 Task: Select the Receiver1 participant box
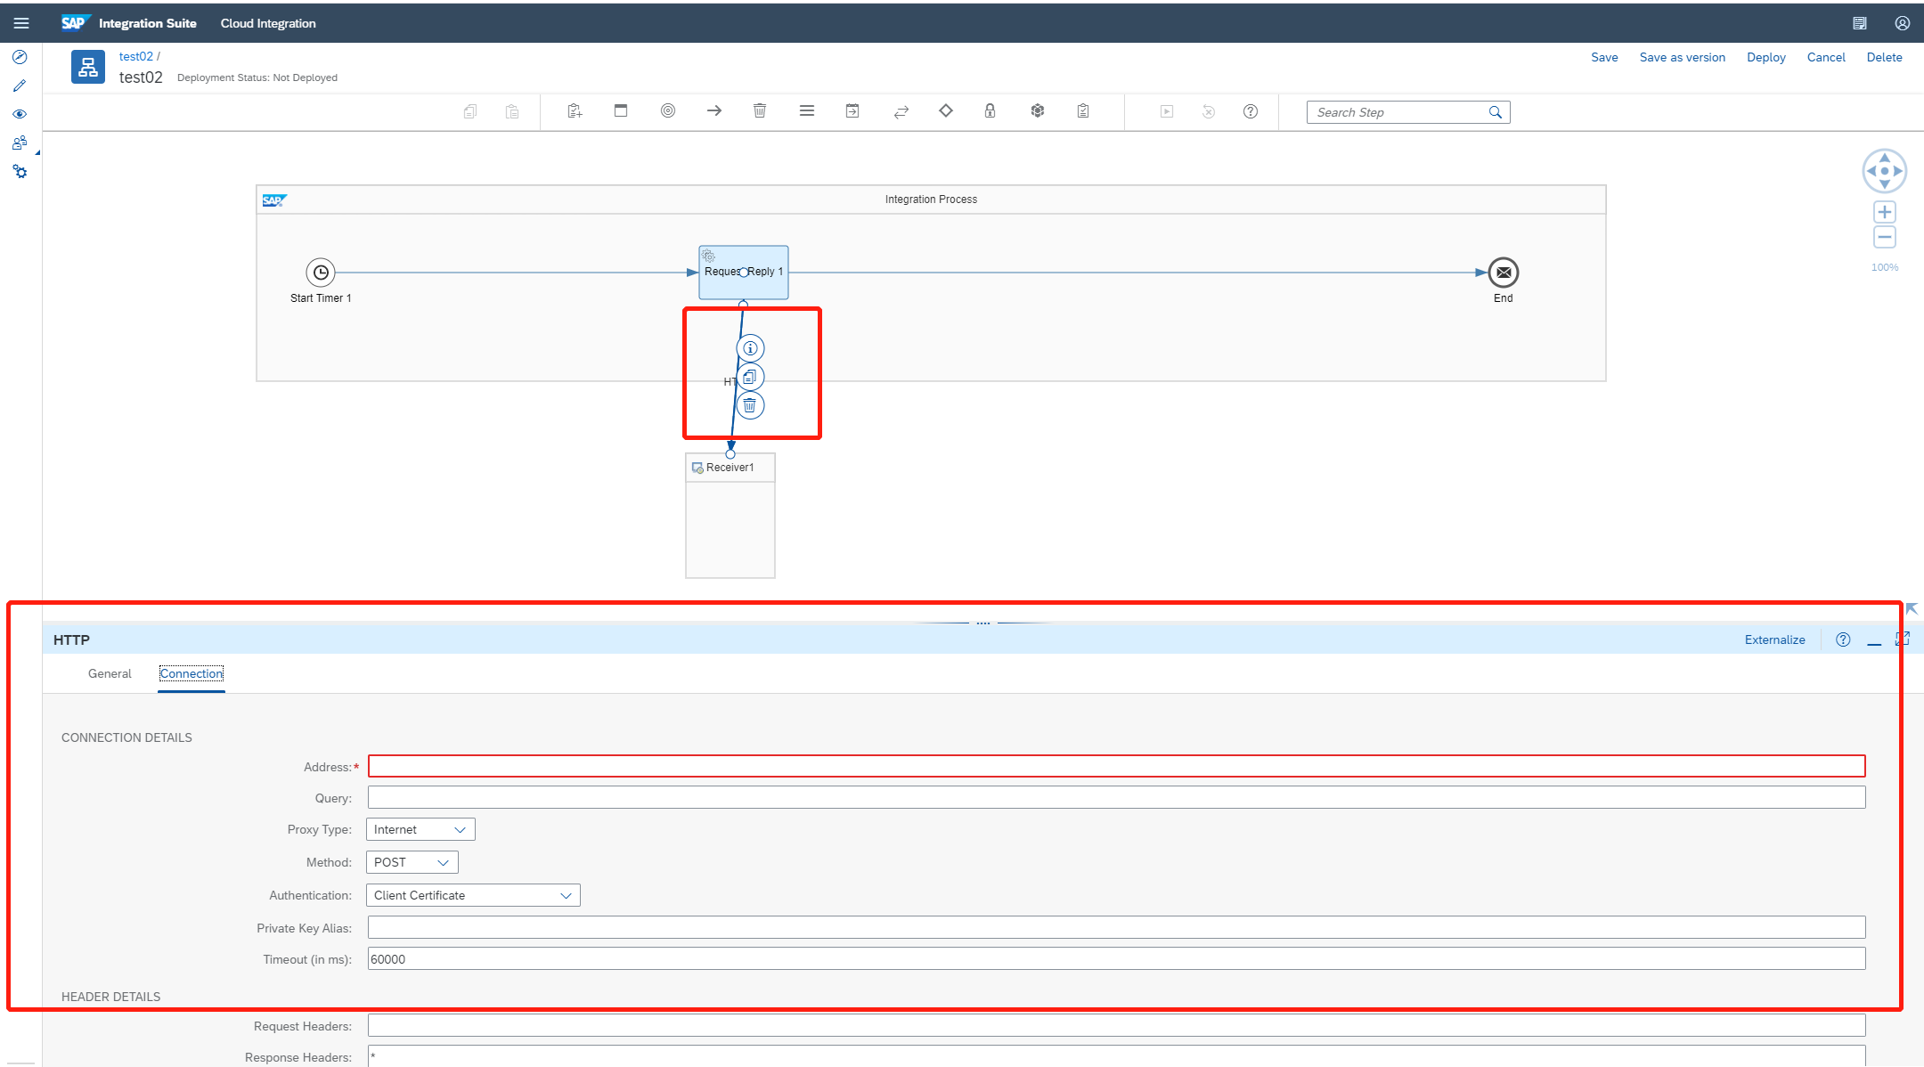coord(730,516)
